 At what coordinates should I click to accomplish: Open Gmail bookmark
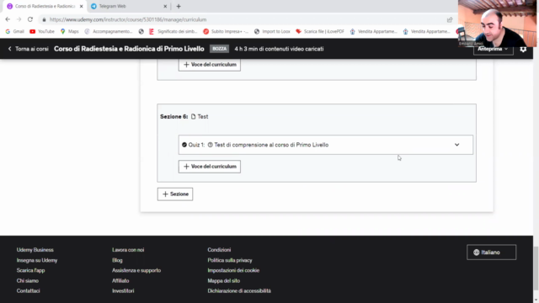[x=14, y=31]
